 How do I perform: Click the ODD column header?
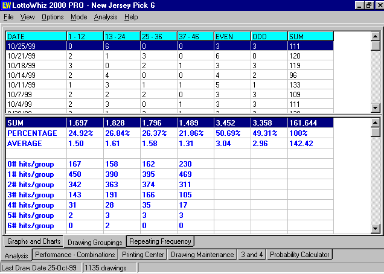point(269,36)
